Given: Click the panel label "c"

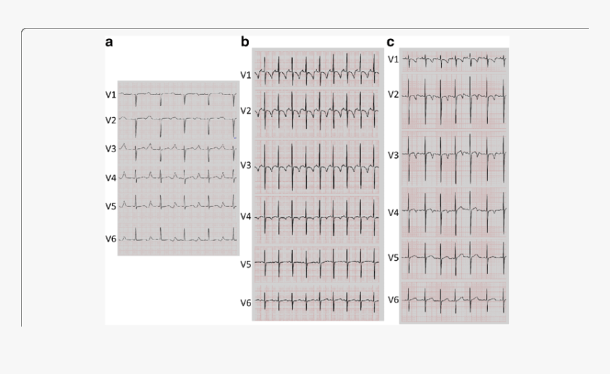Looking at the screenshot, I should 390,42.
